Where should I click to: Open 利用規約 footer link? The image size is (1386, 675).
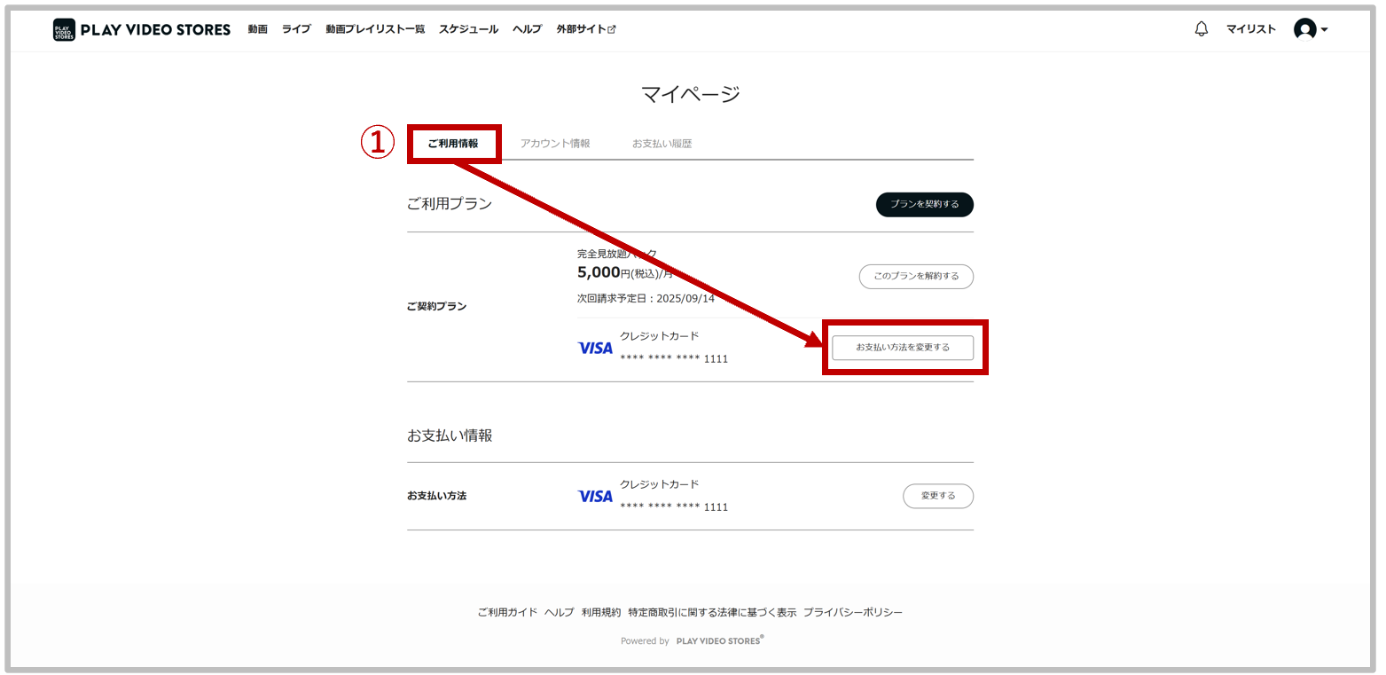pyautogui.click(x=601, y=613)
